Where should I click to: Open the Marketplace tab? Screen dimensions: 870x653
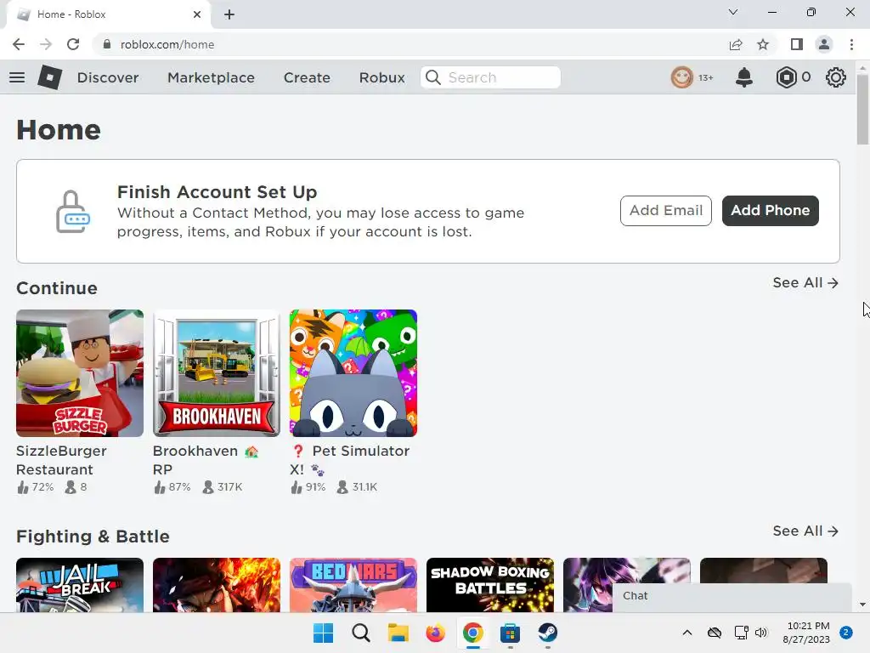point(211,77)
